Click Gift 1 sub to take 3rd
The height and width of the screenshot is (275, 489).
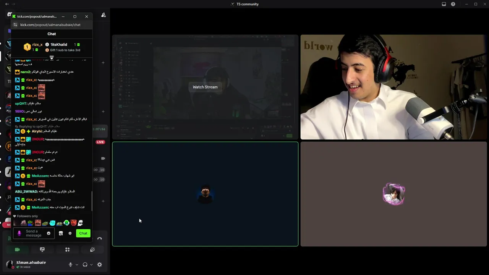tap(65, 50)
